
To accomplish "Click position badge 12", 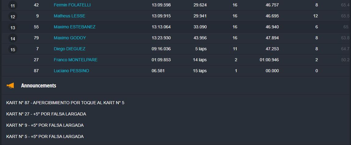I will pos(13,17).
